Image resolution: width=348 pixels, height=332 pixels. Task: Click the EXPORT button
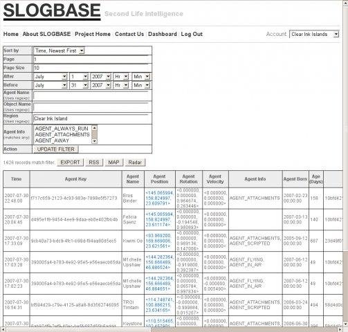pos(70,163)
